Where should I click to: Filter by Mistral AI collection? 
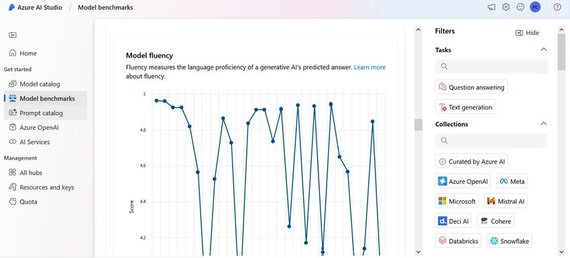[506, 201]
